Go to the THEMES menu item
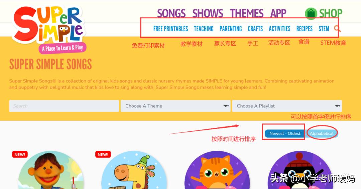The image size is (361, 189). [247, 13]
